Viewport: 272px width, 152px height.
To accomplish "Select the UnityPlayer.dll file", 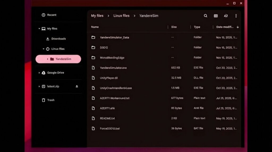I will 111,78.
